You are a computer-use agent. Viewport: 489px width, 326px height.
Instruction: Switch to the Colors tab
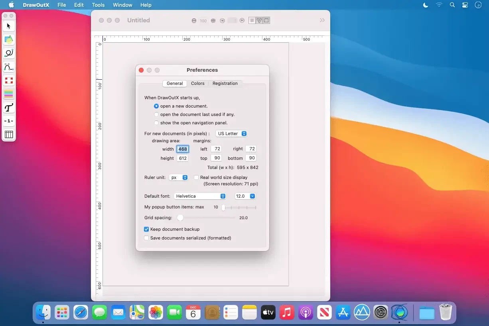[197, 83]
